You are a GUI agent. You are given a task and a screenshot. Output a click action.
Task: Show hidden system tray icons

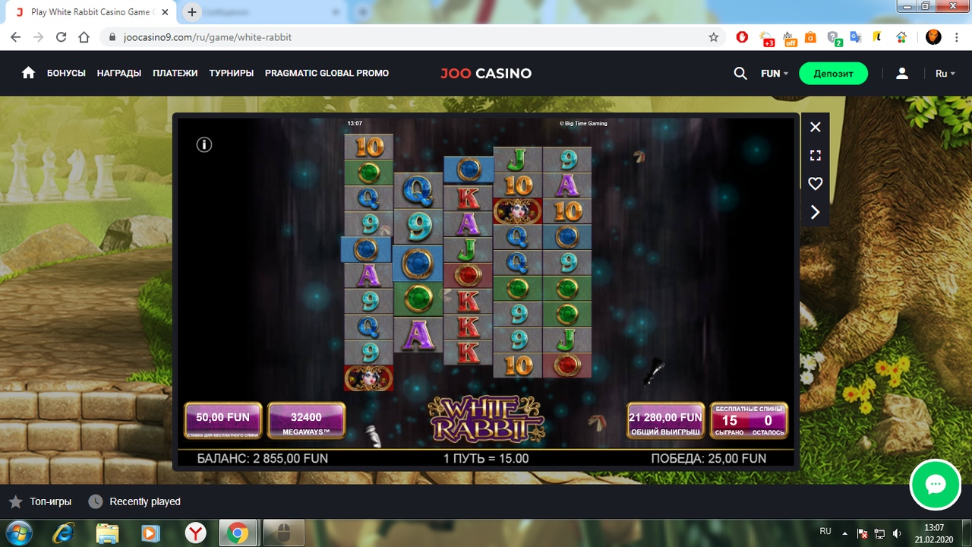845,533
